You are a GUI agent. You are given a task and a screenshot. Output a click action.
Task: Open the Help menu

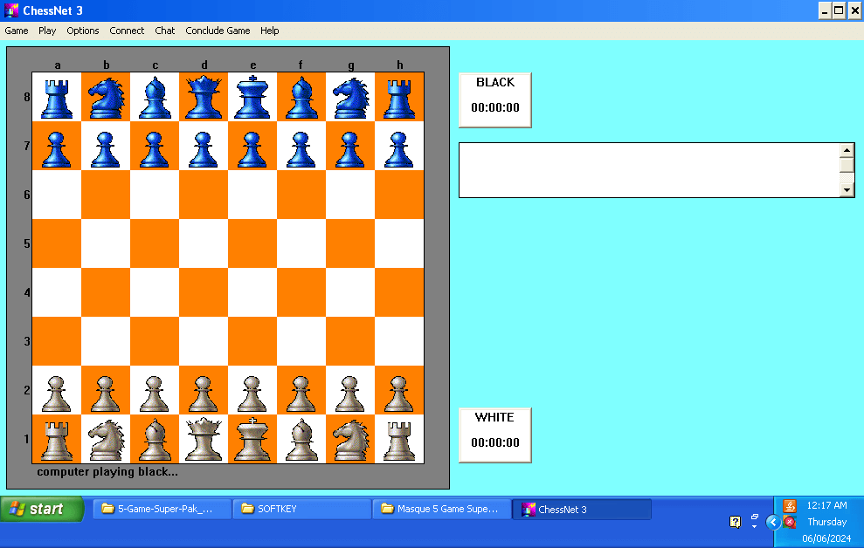click(269, 31)
